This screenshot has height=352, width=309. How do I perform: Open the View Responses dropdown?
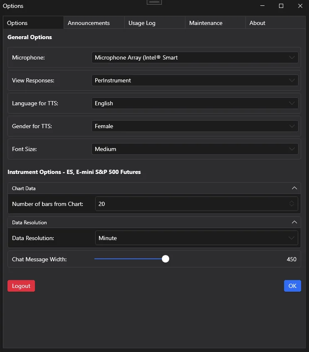point(195,80)
